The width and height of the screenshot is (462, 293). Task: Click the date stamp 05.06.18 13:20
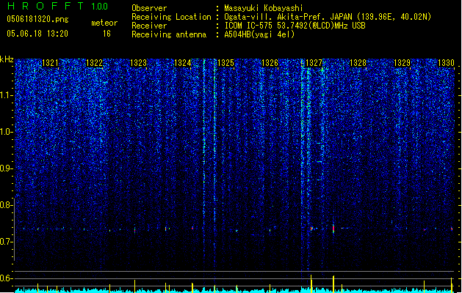click(x=37, y=34)
